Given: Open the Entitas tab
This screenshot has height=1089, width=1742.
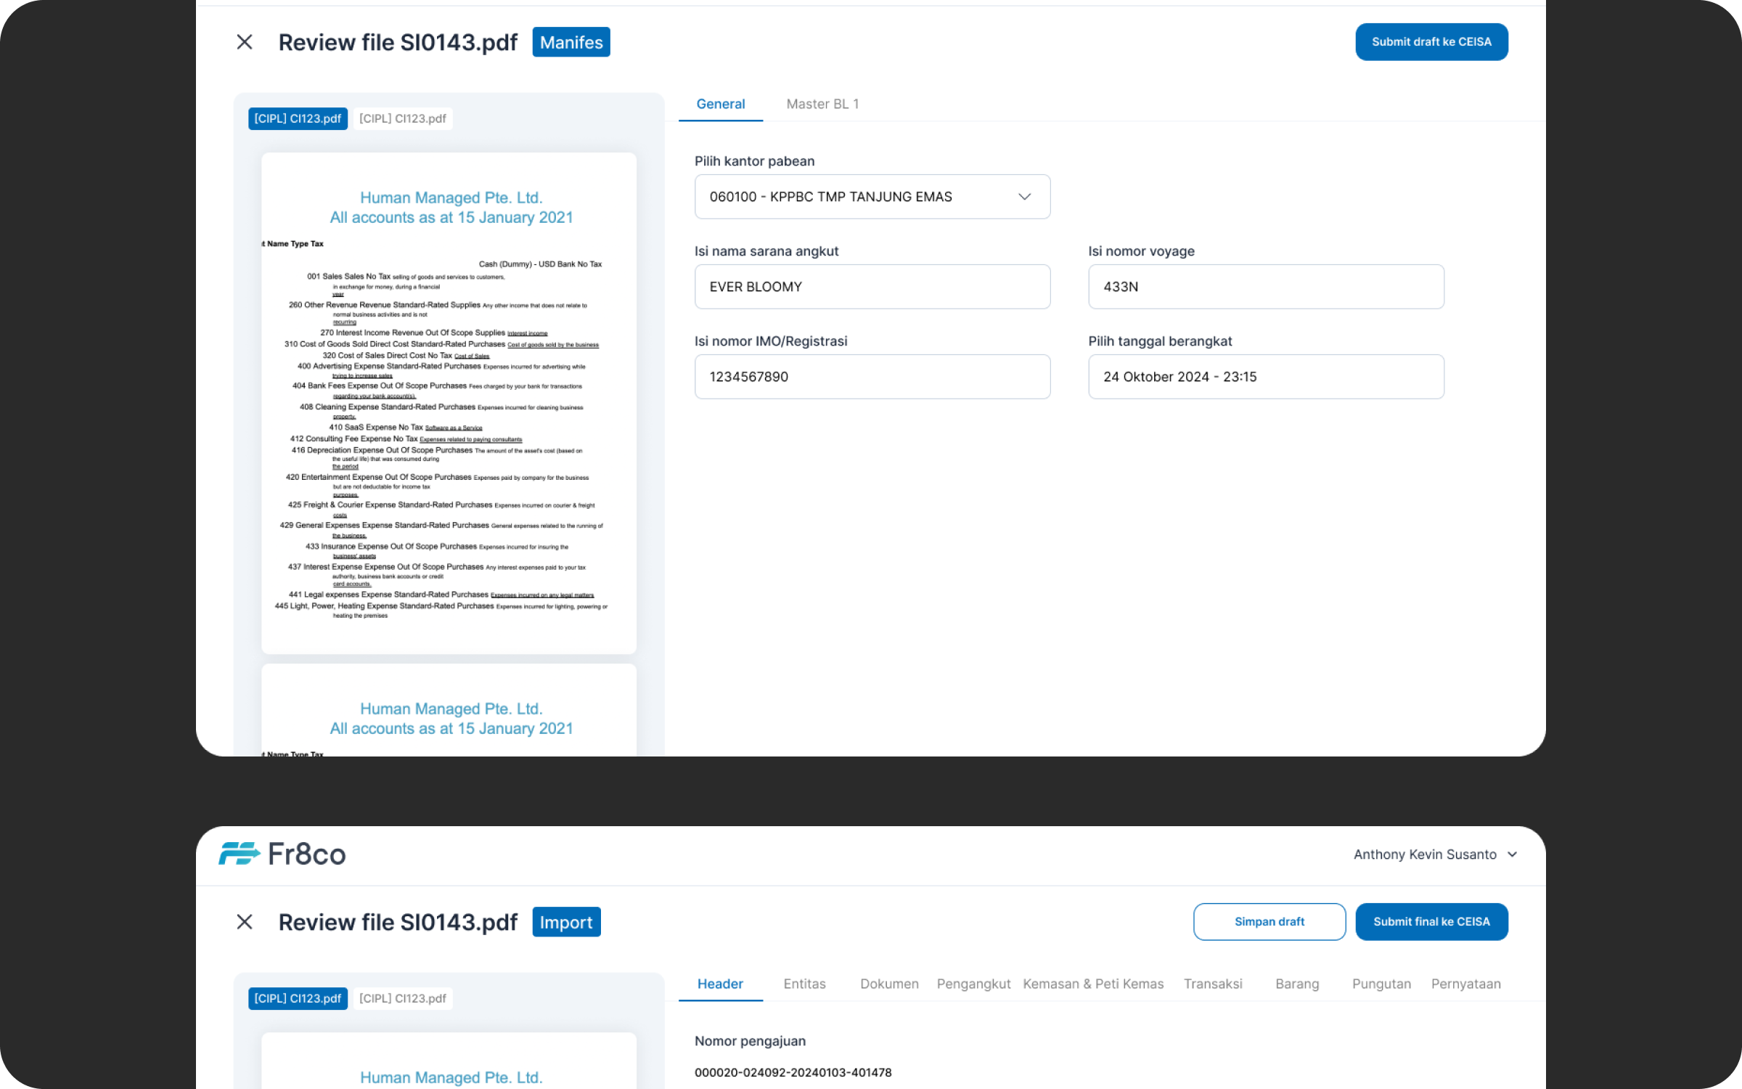Looking at the screenshot, I should click(x=804, y=984).
